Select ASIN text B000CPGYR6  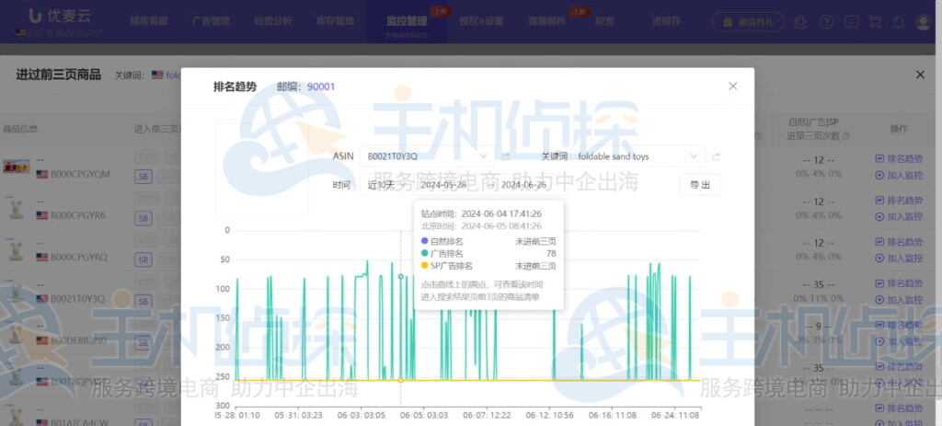(x=79, y=215)
